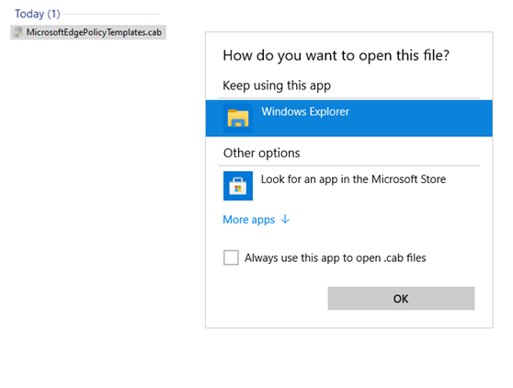Click the 'Always use this app to open .cab files' label
The width and height of the screenshot is (513, 388).
336,257
